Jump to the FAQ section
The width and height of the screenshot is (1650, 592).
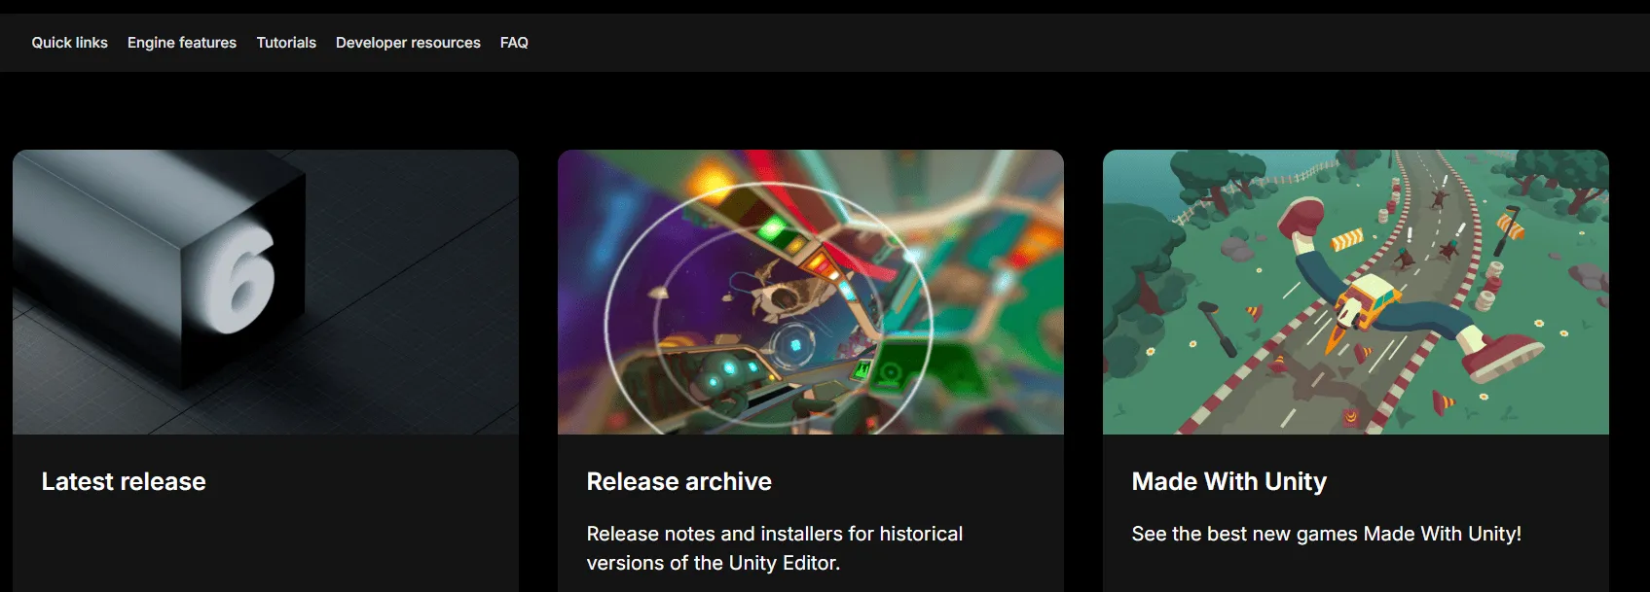click(x=514, y=43)
